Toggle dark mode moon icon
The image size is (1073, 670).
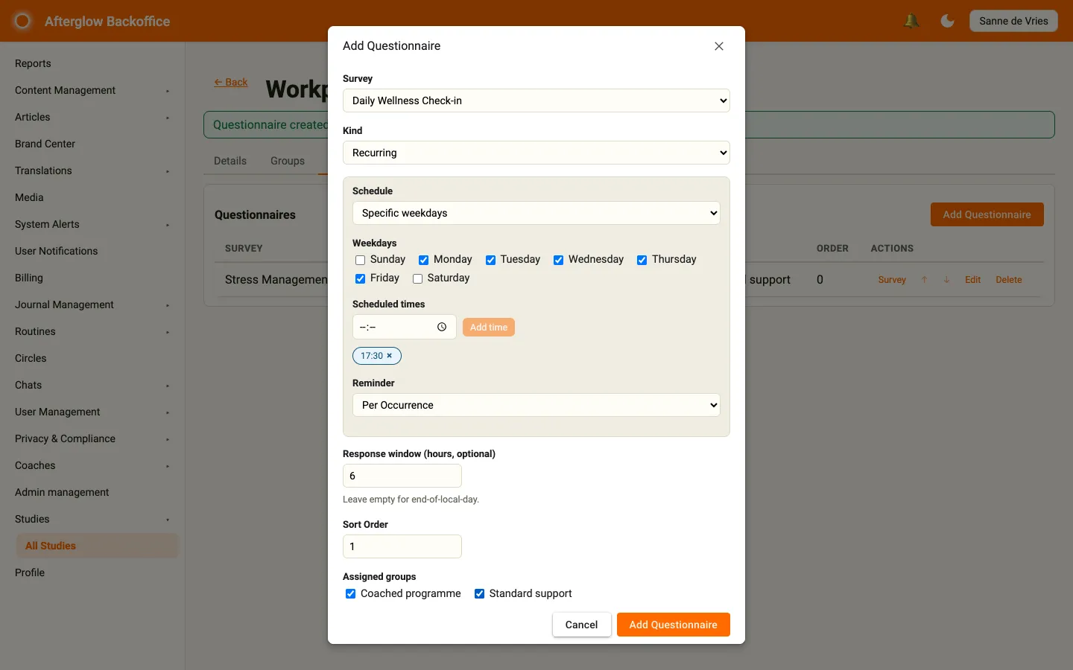pos(948,21)
